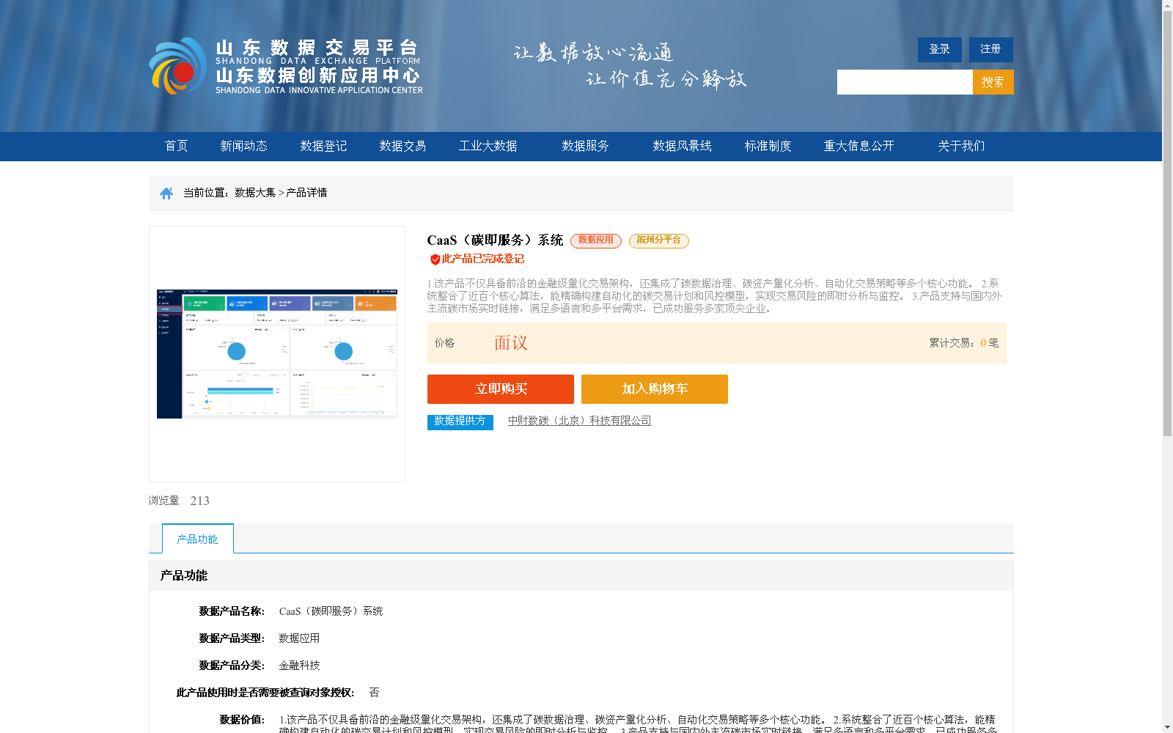Click the vertical page scrollbar thumb
Viewport: 1173px width, 733px height.
click(1167, 224)
